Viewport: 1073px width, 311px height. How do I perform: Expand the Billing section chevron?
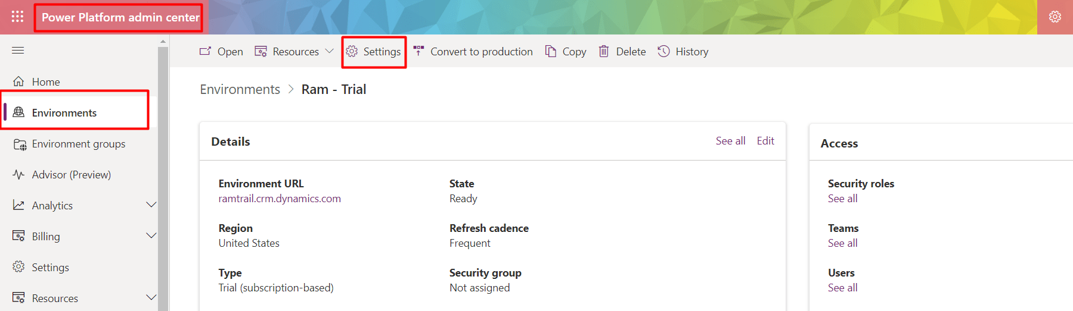151,236
